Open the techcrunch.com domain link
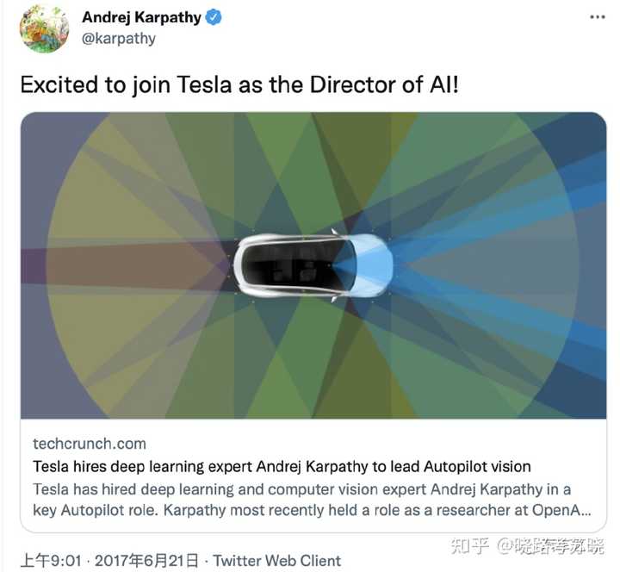Image resolution: width=620 pixels, height=572 pixels. coord(90,444)
